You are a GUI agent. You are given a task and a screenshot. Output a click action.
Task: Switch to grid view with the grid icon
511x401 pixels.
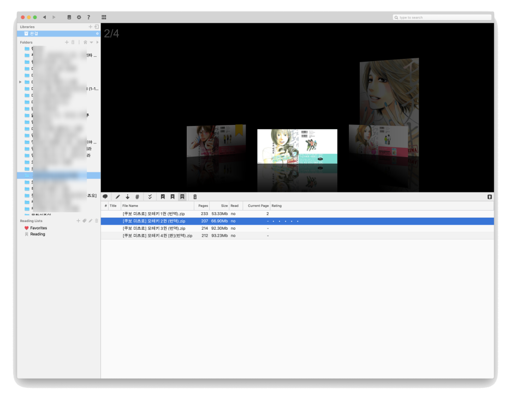pos(104,17)
